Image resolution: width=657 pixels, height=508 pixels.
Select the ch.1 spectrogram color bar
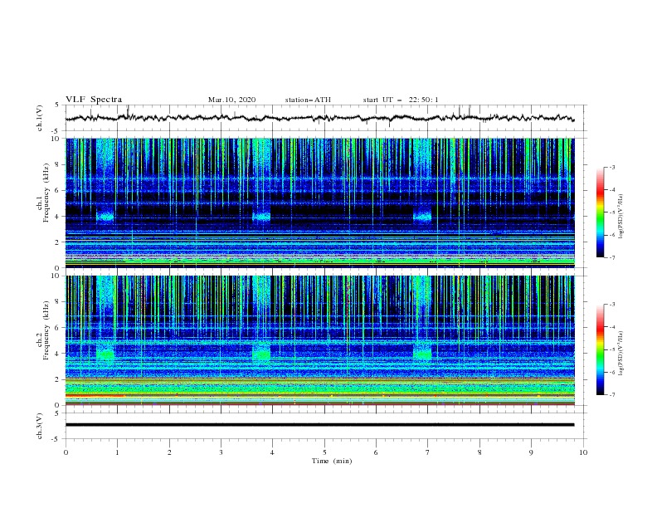[600, 212]
